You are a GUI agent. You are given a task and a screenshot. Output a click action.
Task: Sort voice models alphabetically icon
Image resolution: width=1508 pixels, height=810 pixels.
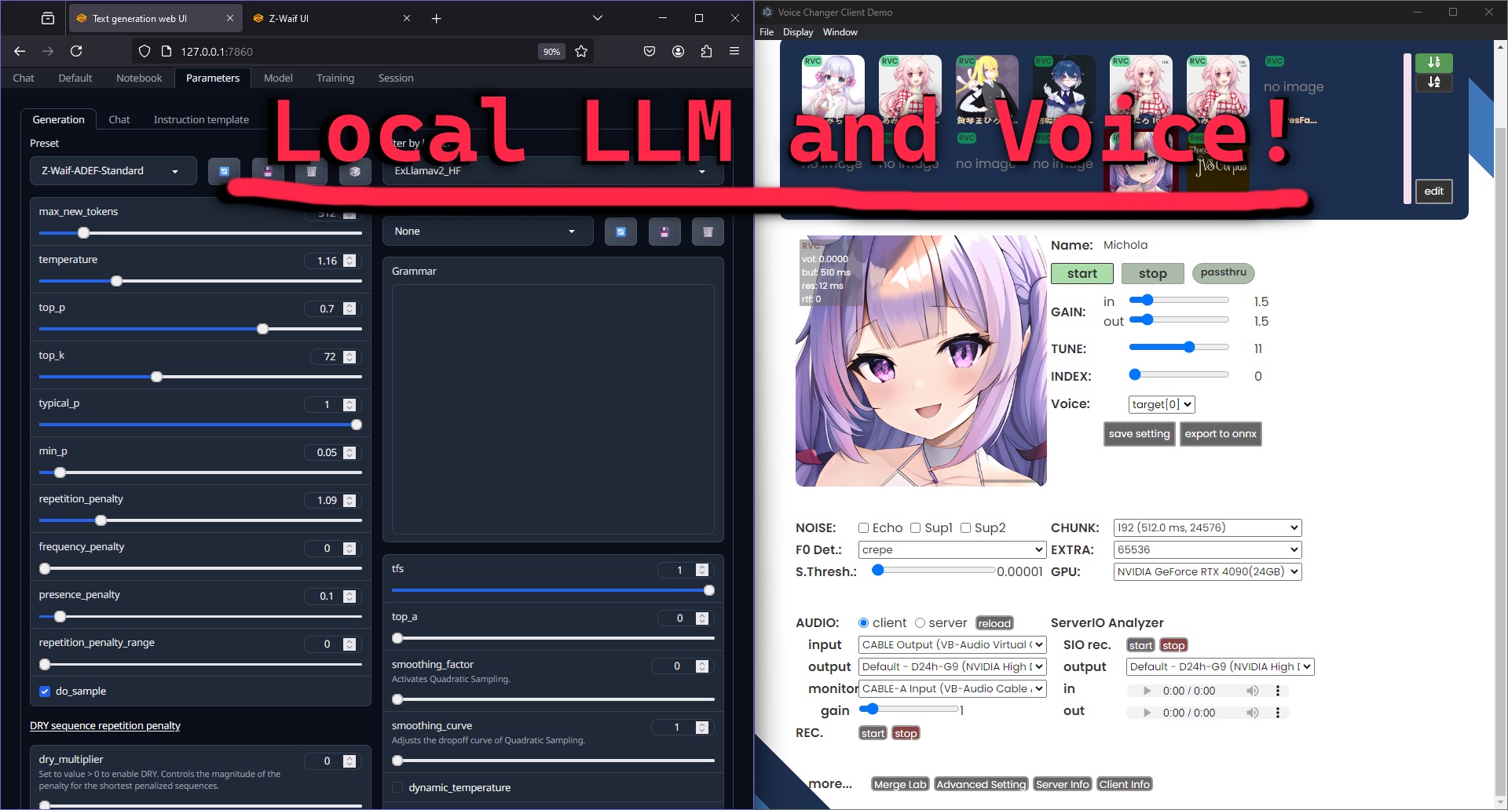click(x=1434, y=82)
